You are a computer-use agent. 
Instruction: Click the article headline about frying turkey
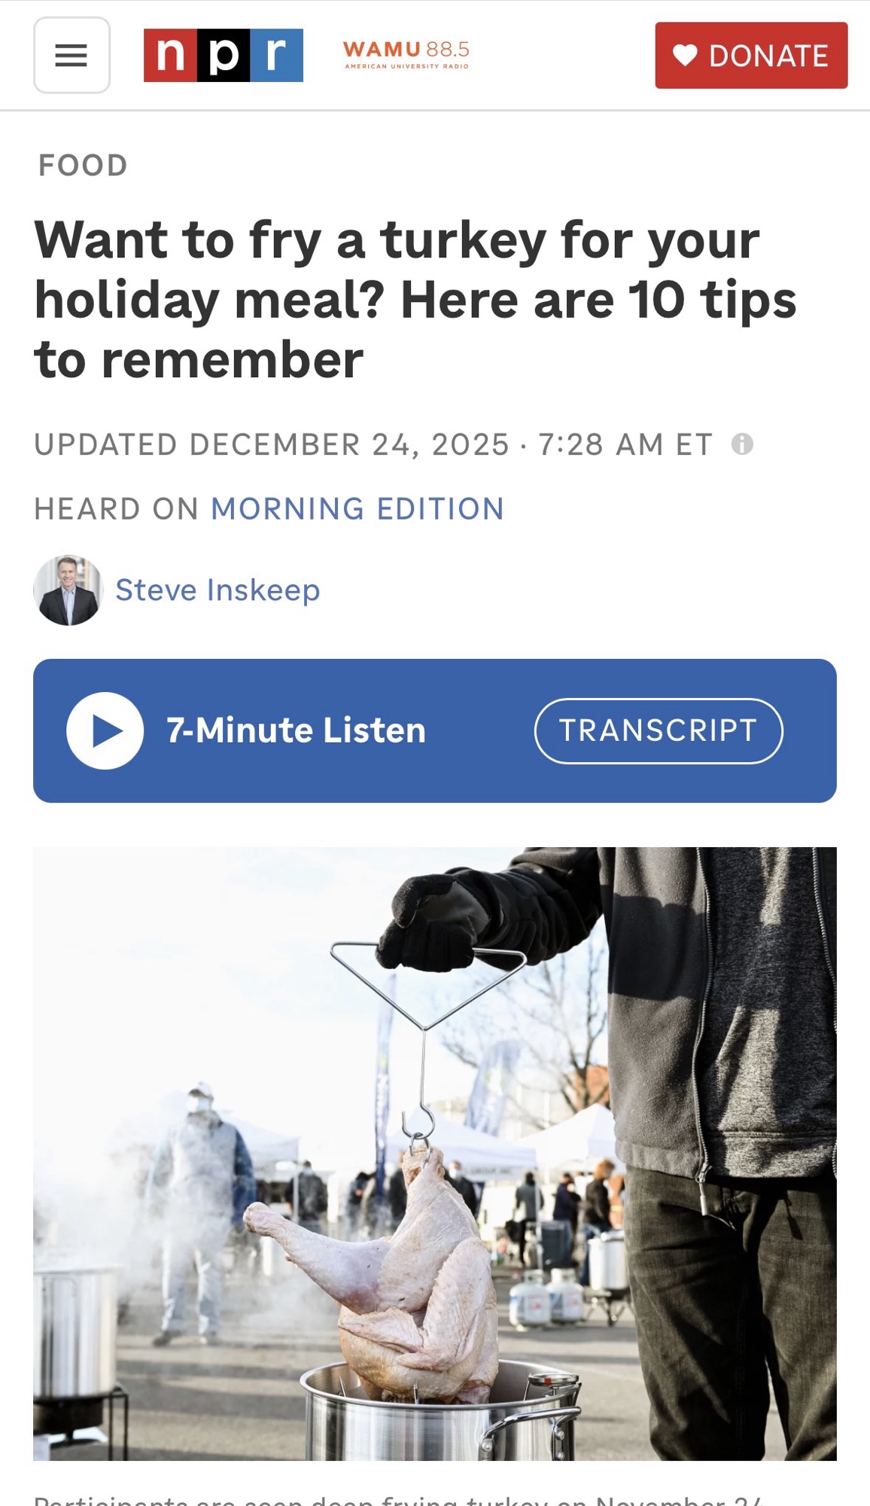[415, 300]
